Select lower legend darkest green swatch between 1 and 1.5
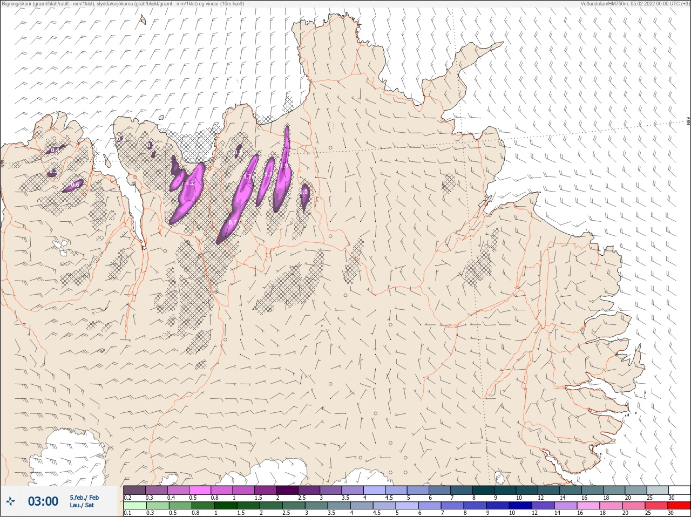691x517 pixels. click(x=225, y=506)
